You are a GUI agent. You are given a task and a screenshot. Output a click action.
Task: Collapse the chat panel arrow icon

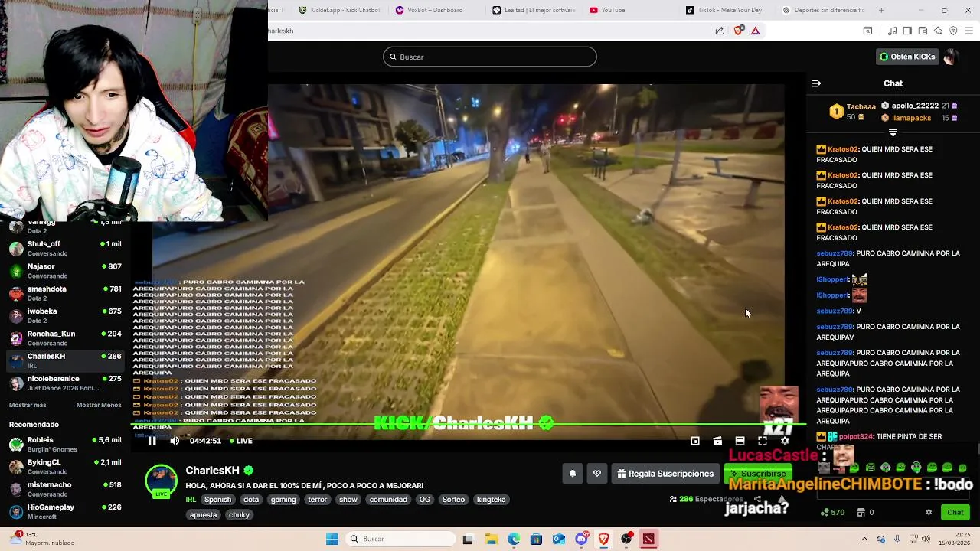tap(816, 83)
